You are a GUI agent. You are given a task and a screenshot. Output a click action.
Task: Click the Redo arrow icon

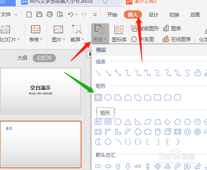(x=84, y=15)
